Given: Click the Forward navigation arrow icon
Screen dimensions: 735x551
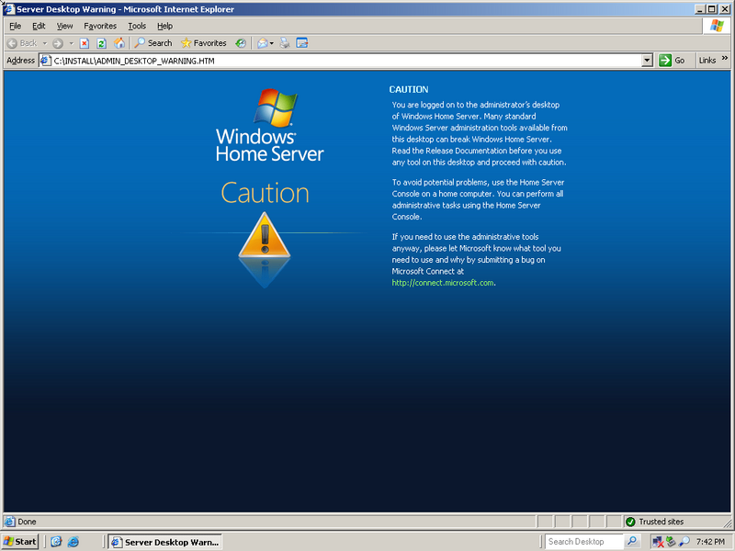Looking at the screenshot, I should 58,43.
